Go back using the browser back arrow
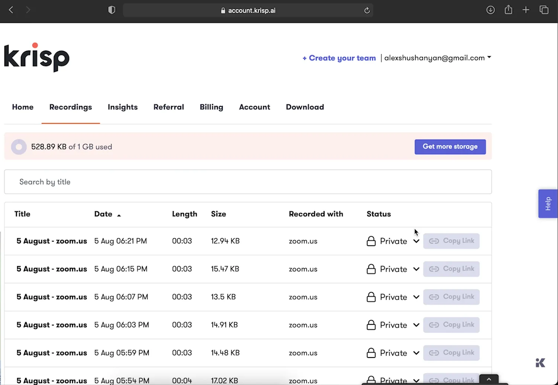The image size is (558, 385). pos(11,10)
